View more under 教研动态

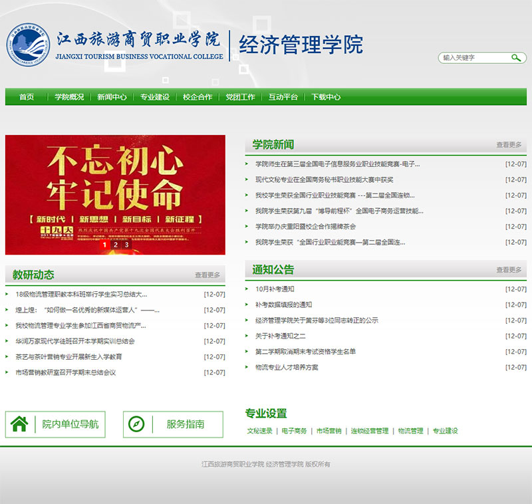[x=207, y=275]
